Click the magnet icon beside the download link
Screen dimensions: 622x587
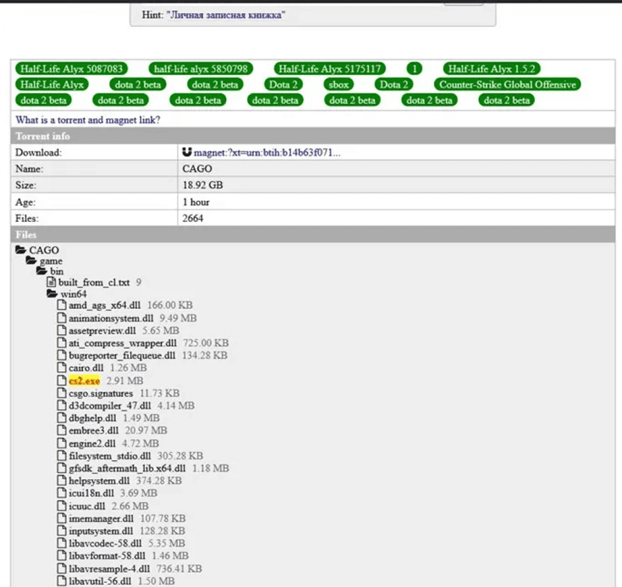187,152
